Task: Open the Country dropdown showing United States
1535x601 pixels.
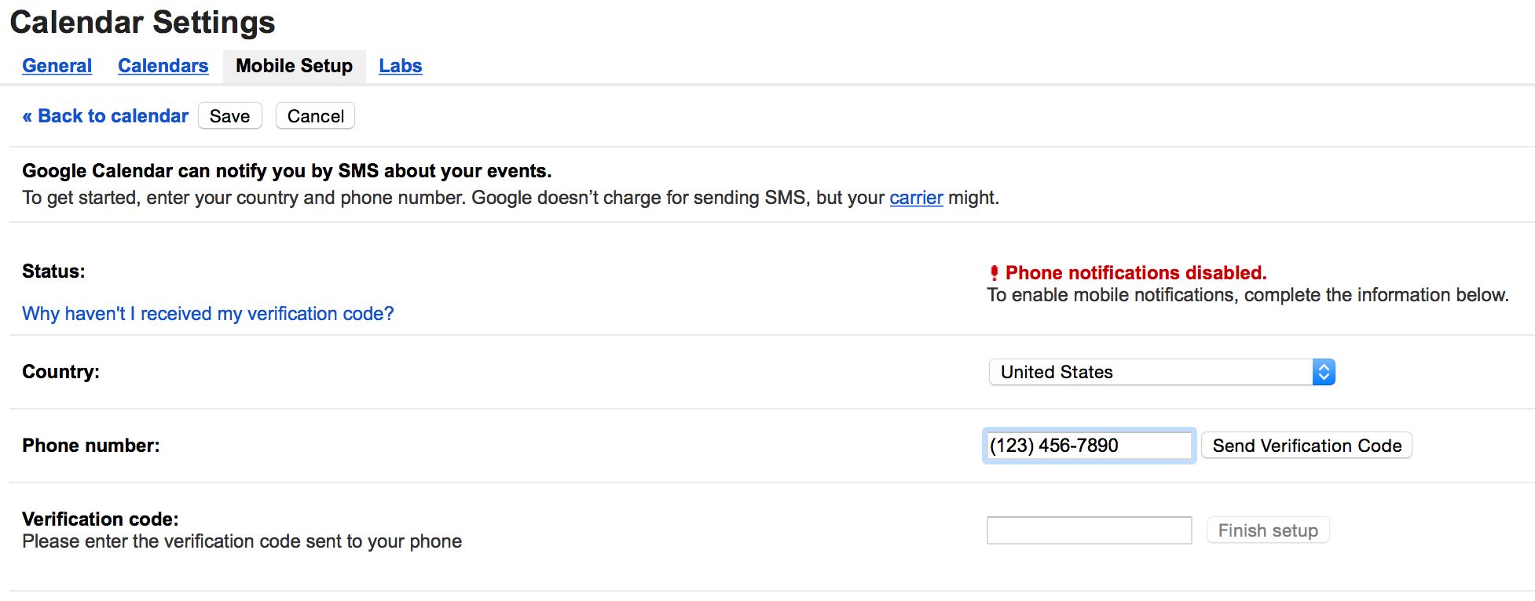Action: 1161,372
